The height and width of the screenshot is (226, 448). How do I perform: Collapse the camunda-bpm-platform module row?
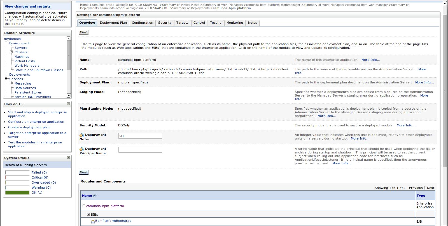[84, 206]
